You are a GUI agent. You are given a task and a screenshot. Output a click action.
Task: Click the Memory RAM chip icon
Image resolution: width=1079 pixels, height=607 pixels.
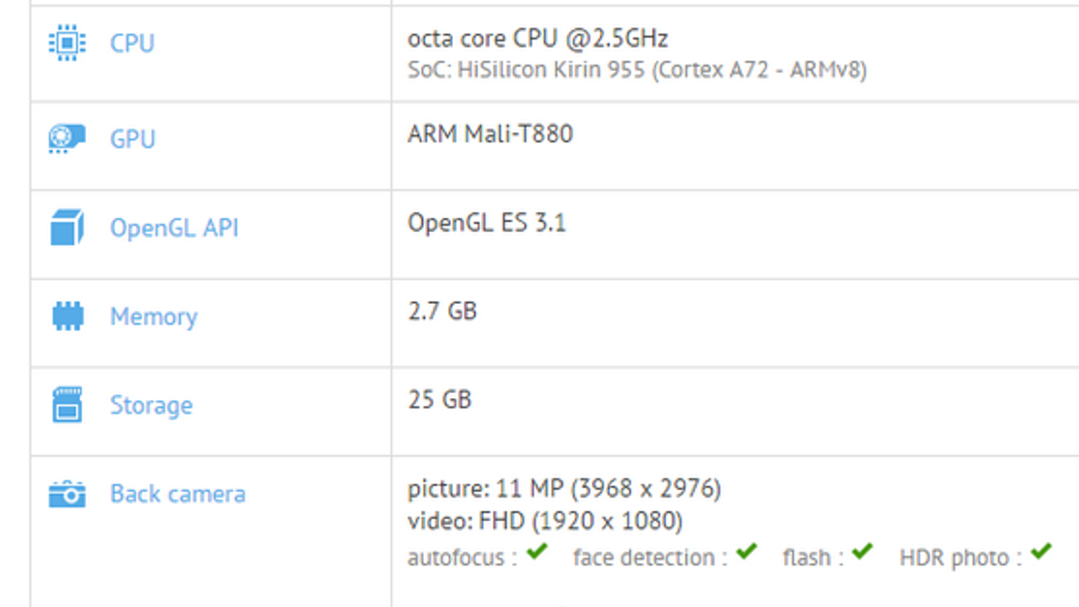pos(67,316)
